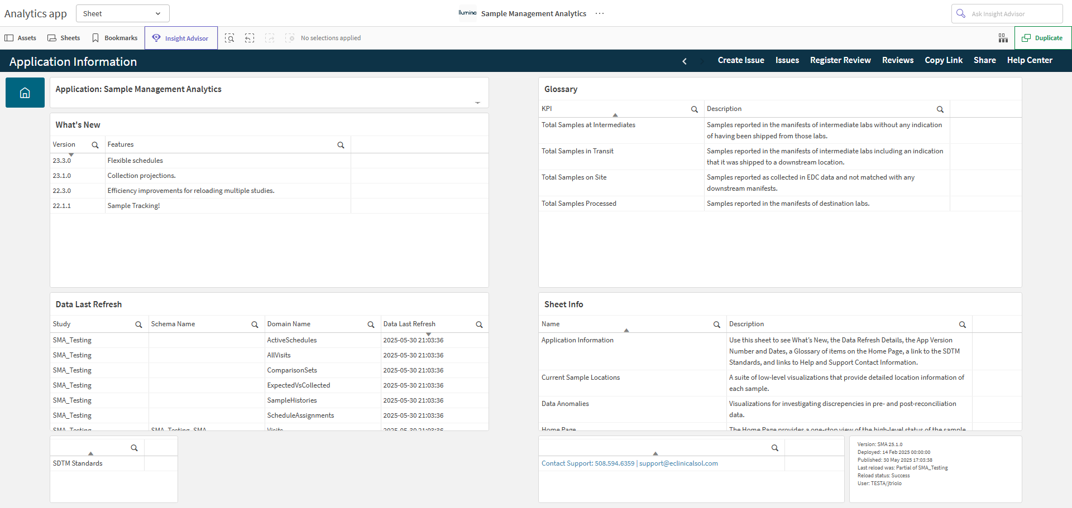Go to the previous sheet arrow
This screenshot has height=508, width=1072.
[685, 61]
